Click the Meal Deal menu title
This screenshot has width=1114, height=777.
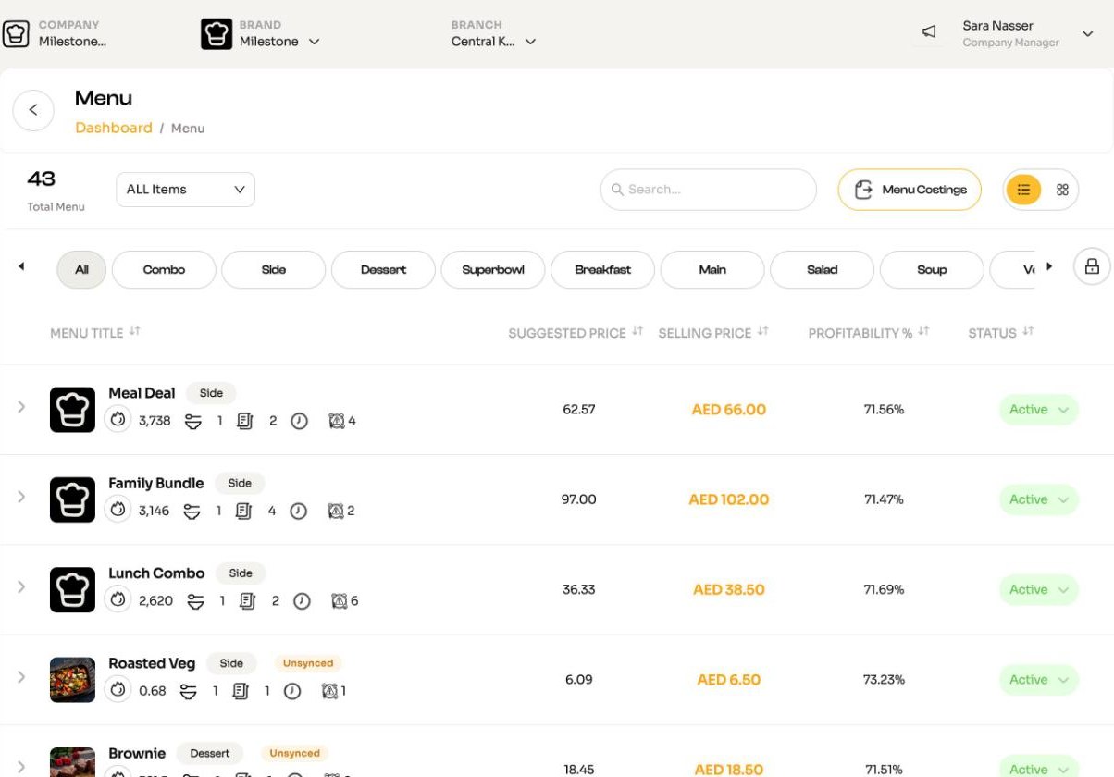tap(142, 393)
